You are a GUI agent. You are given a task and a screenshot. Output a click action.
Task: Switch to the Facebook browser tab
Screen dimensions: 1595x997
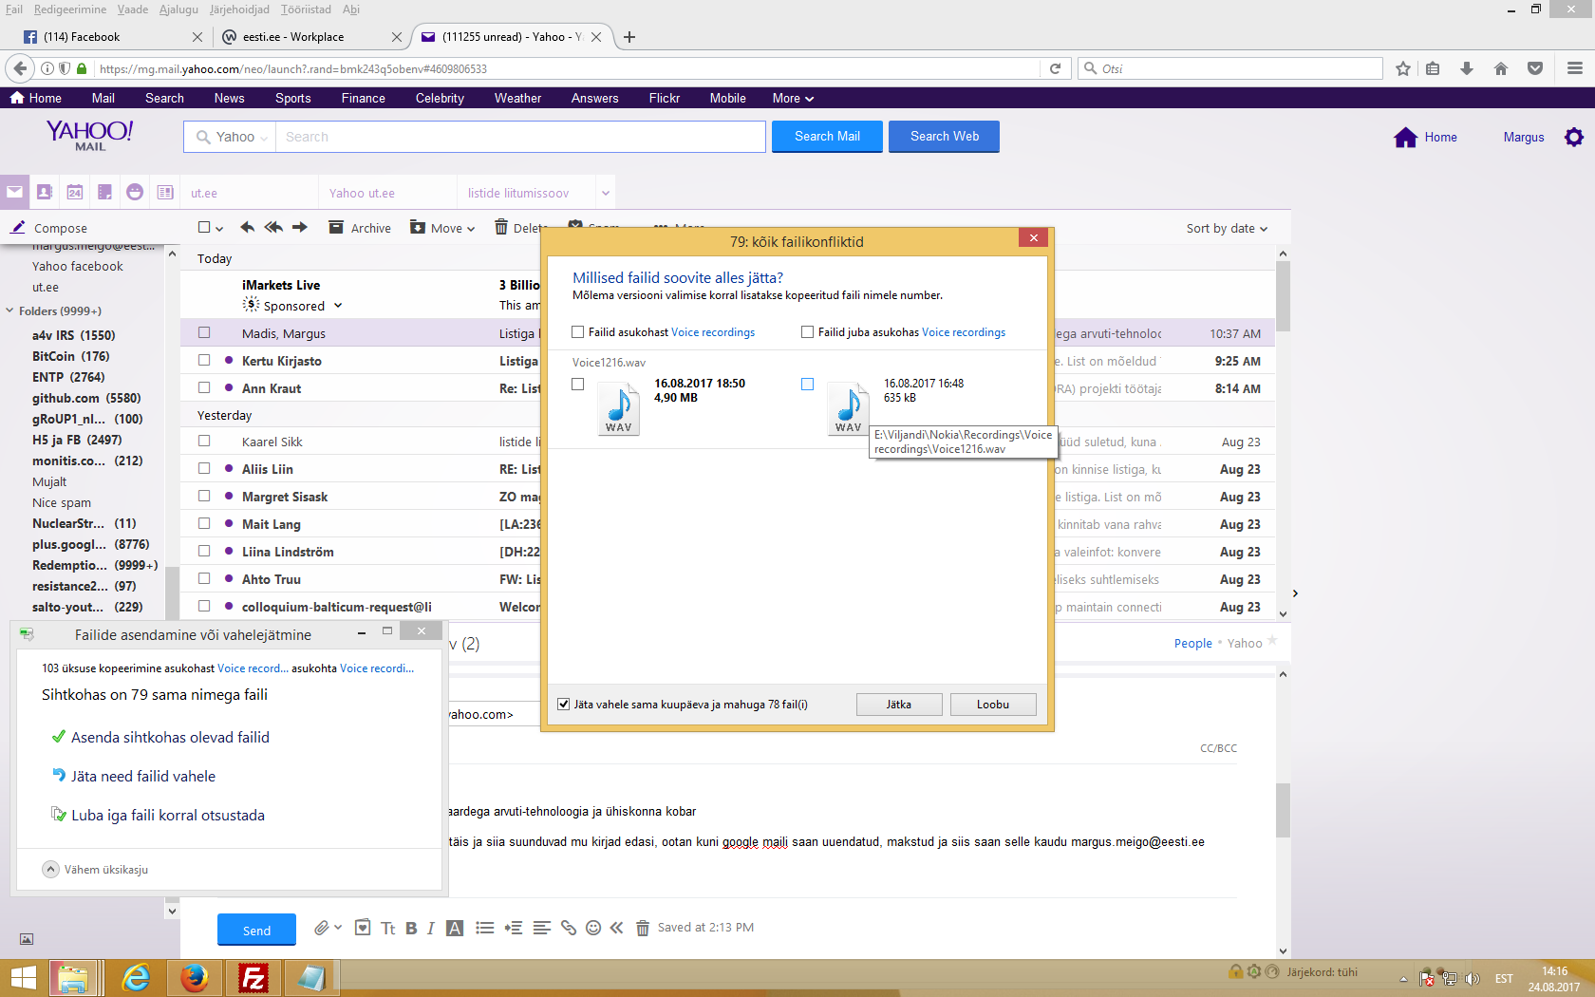point(112,37)
